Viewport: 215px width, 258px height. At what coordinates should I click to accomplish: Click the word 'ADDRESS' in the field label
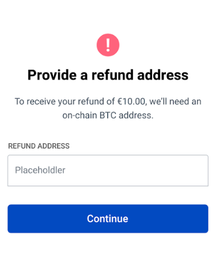[x=53, y=146]
